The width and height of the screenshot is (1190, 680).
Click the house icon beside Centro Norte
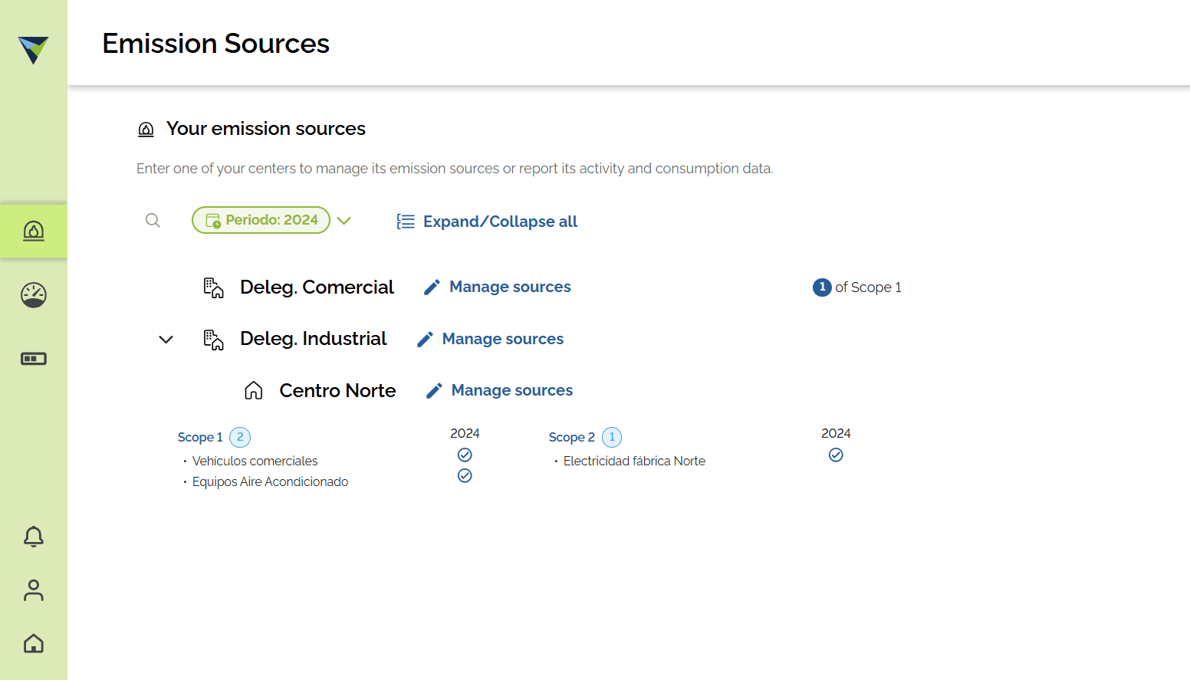tap(254, 391)
